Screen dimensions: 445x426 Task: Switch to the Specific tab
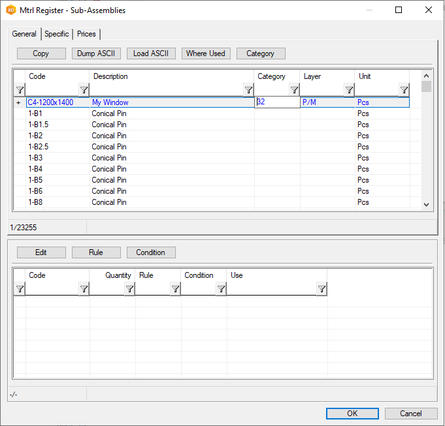tap(57, 34)
